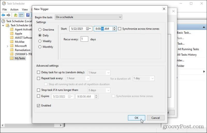Select the Daily schedule option
The width and height of the screenshot is (207, 133).
40,35
